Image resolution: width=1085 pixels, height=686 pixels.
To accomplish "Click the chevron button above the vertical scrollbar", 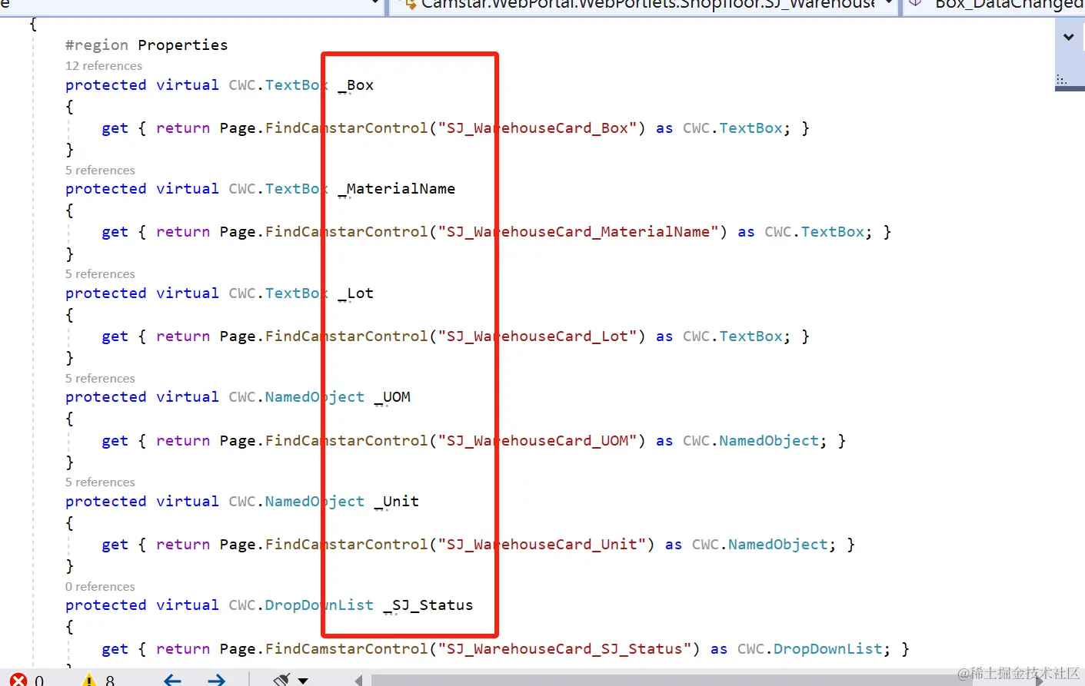I will point(1069,37).
